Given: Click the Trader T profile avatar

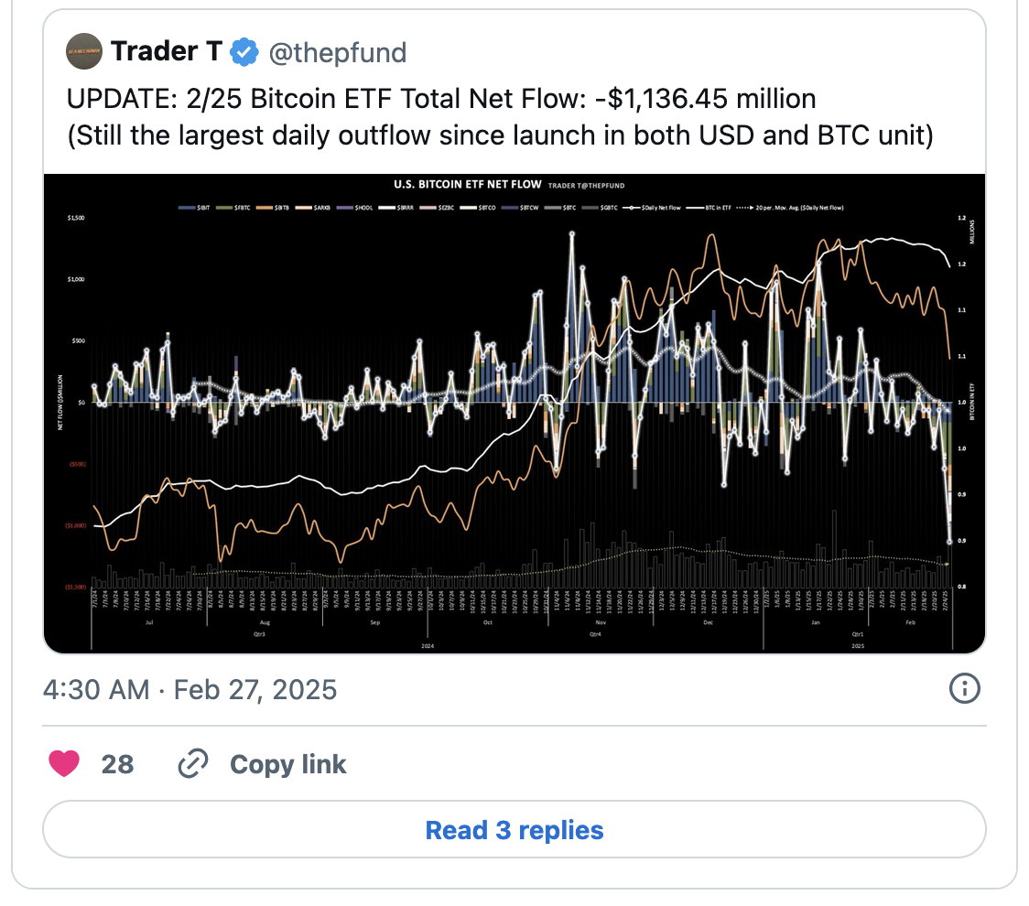Looking at the screenshot, I should (85, 53).
